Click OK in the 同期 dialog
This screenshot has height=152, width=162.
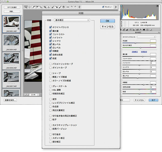pos(107,21)
